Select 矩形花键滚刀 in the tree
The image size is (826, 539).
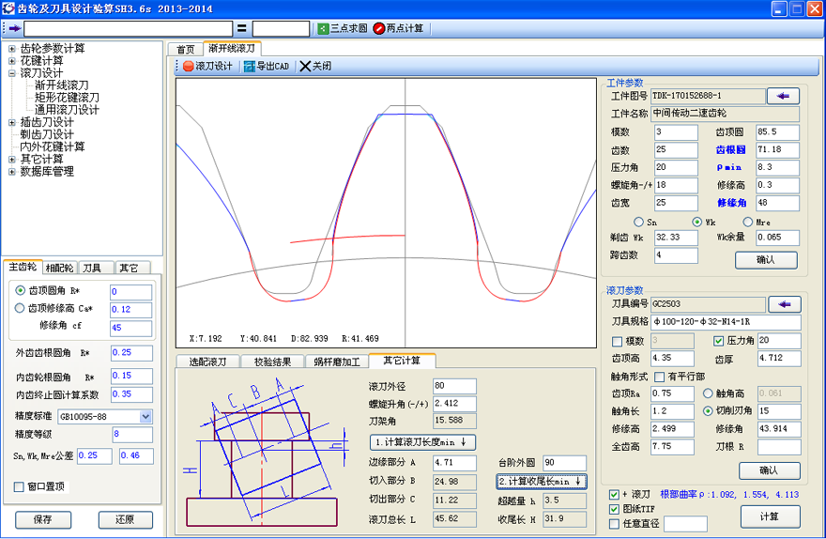tap(67, 98)
